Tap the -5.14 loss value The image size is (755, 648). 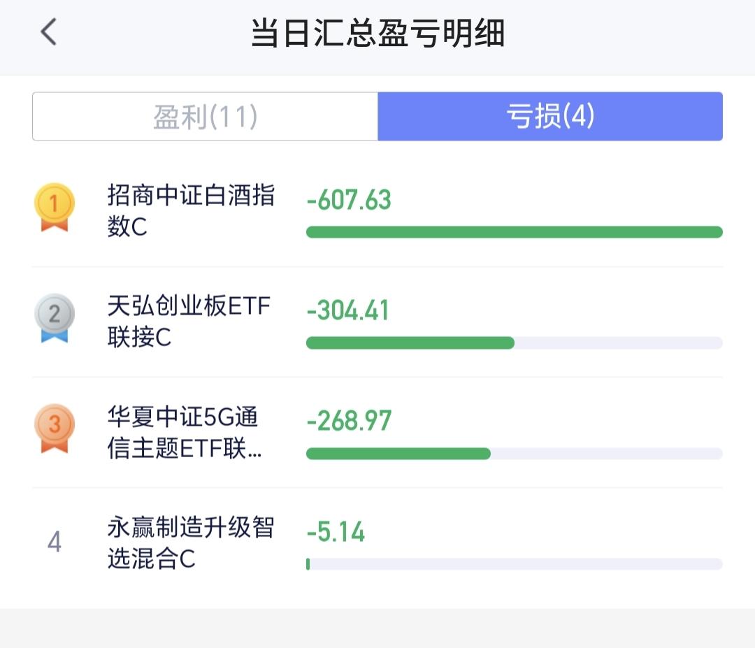click(336, 532)
